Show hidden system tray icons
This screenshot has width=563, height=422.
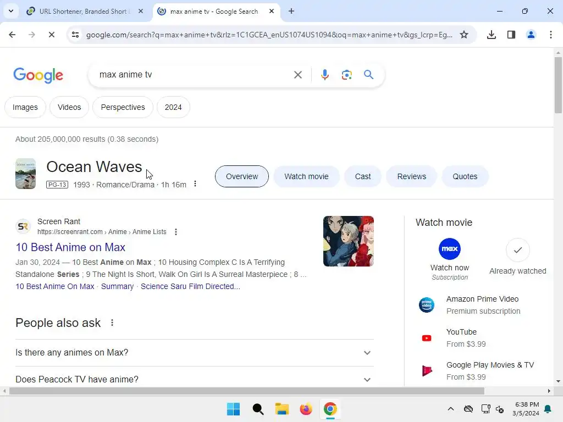tap(451, 409)
